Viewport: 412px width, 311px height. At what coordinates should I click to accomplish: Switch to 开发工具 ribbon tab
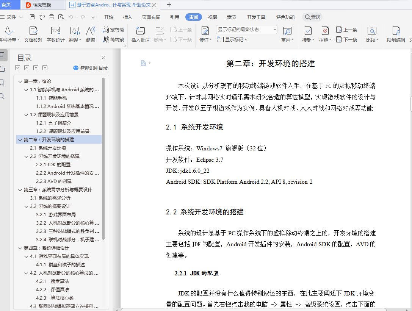click(256, 17)
